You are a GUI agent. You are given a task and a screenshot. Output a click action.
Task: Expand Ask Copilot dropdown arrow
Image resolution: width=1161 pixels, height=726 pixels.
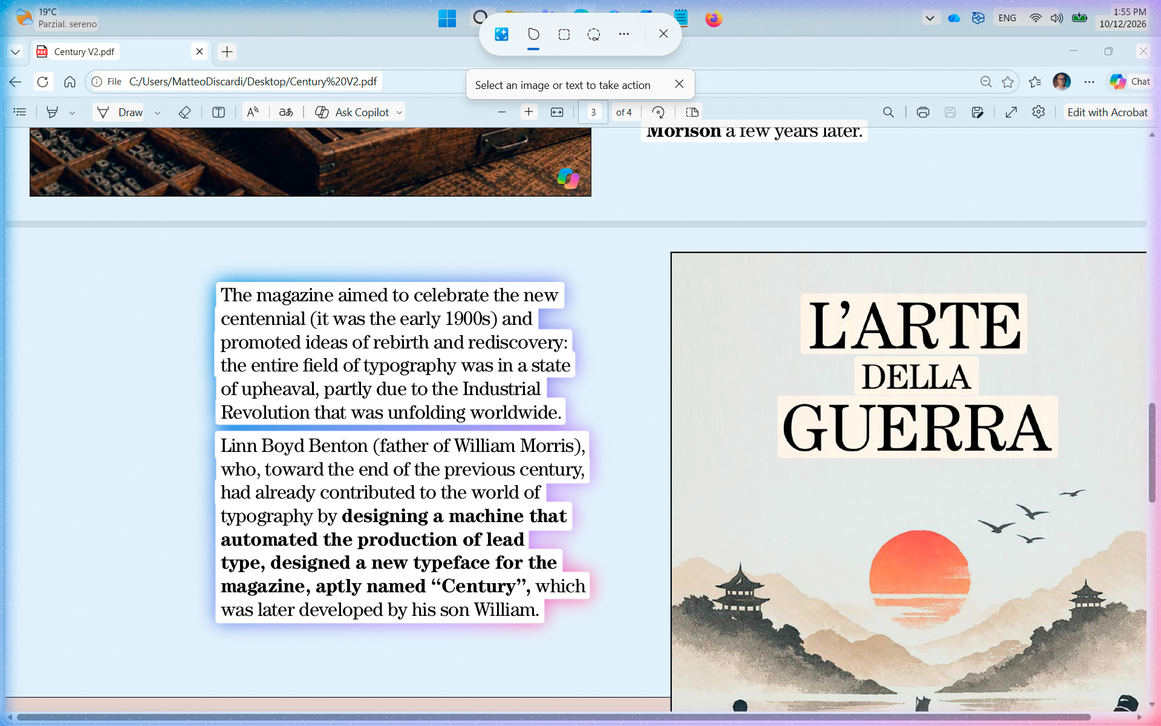coord(399,113)
